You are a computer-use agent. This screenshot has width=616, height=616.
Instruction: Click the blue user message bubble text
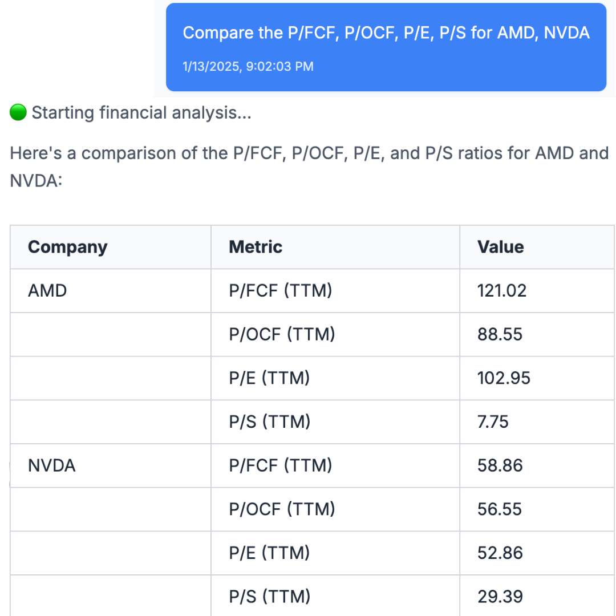coord(386,33)
